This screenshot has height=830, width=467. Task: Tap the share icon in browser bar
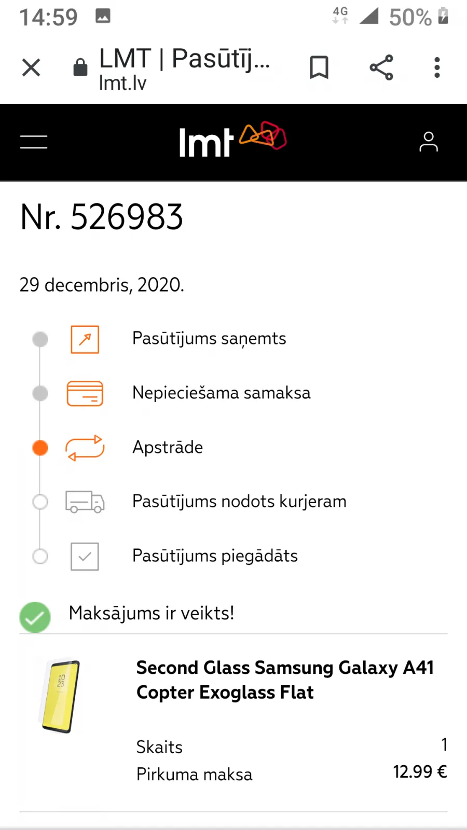pos(381,67)
